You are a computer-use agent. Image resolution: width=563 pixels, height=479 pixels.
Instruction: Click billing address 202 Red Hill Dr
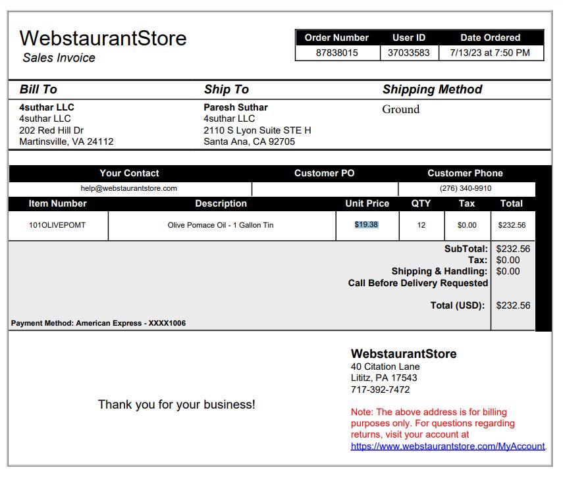51,130
